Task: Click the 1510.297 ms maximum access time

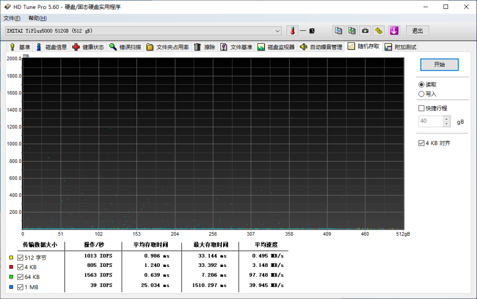Action: (x=209, y=285)
